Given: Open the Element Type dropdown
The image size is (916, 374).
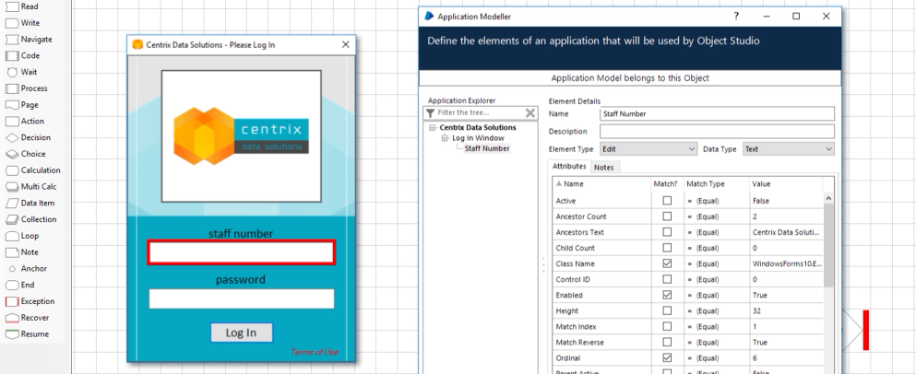Looking at the screenshot, I should coord(648,149).
